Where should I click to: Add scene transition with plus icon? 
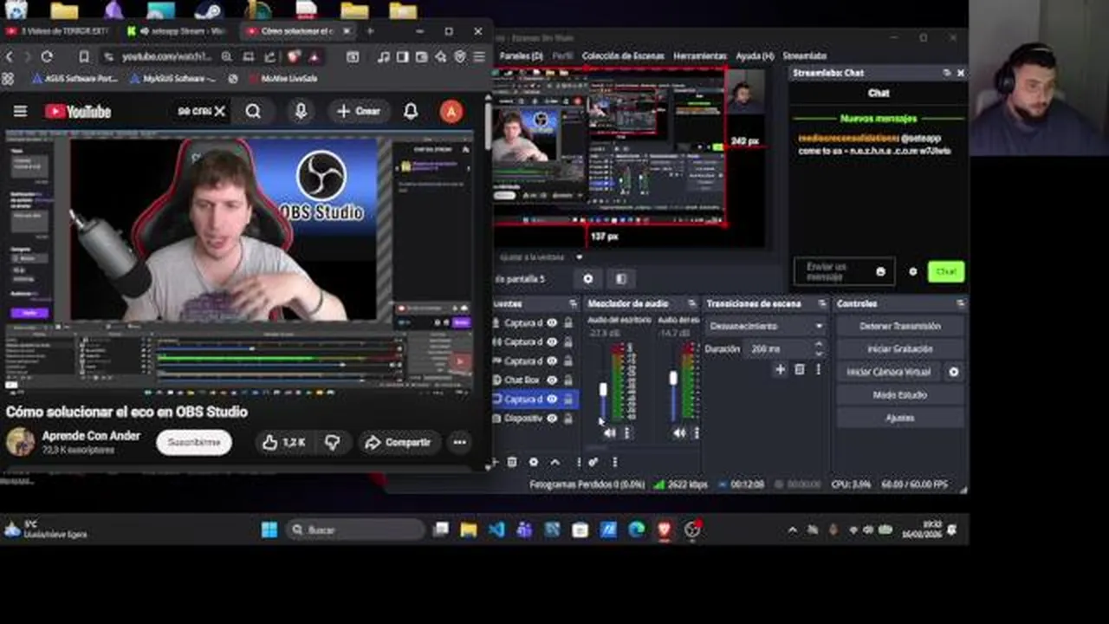[780, 369]
